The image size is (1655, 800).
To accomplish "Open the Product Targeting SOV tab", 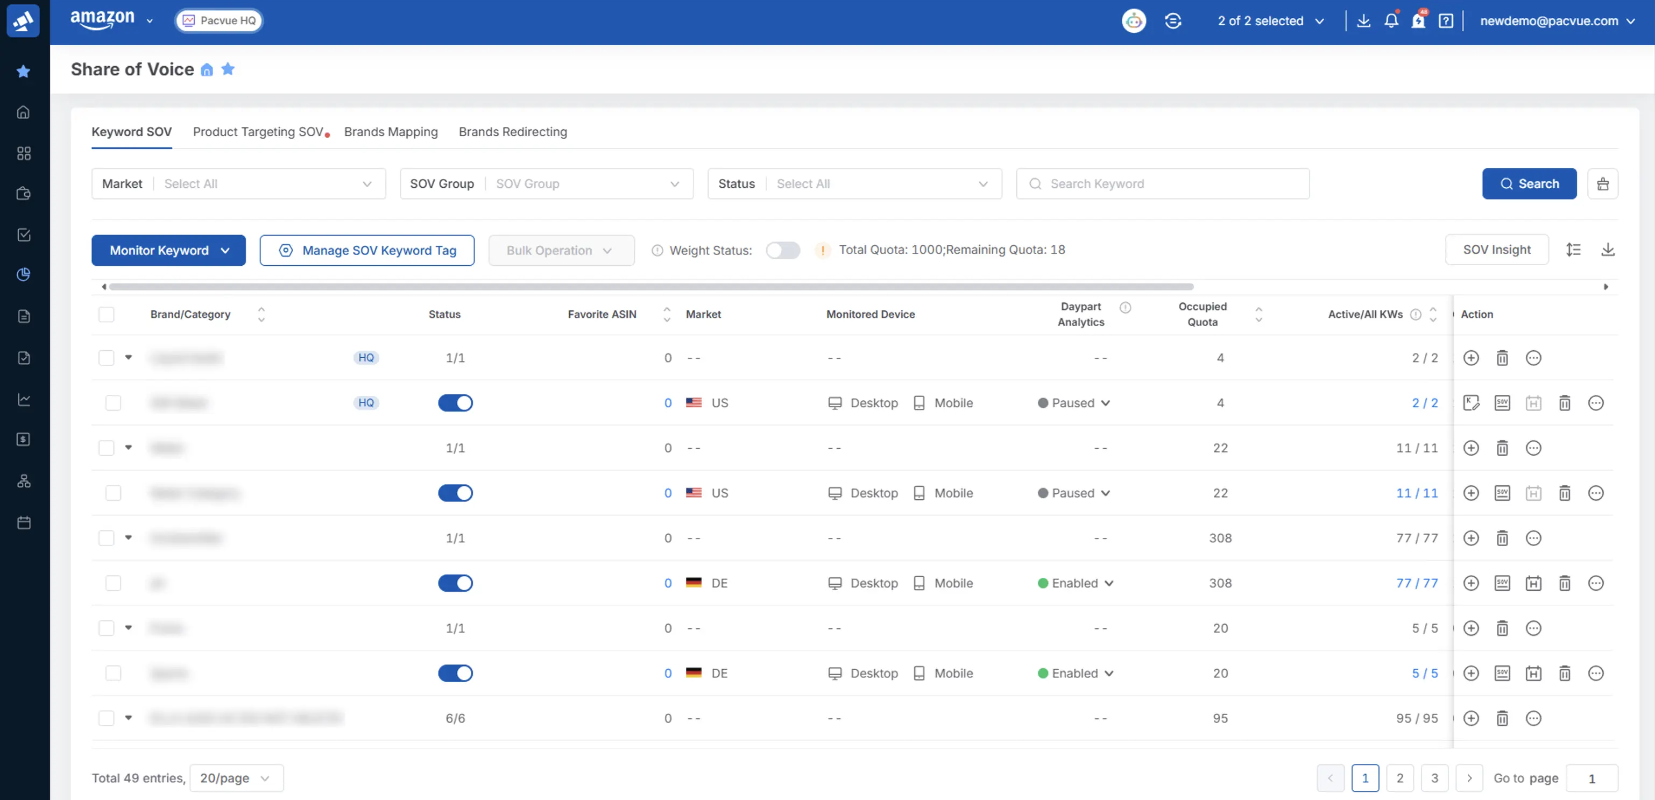I will (x=258, y=132).
